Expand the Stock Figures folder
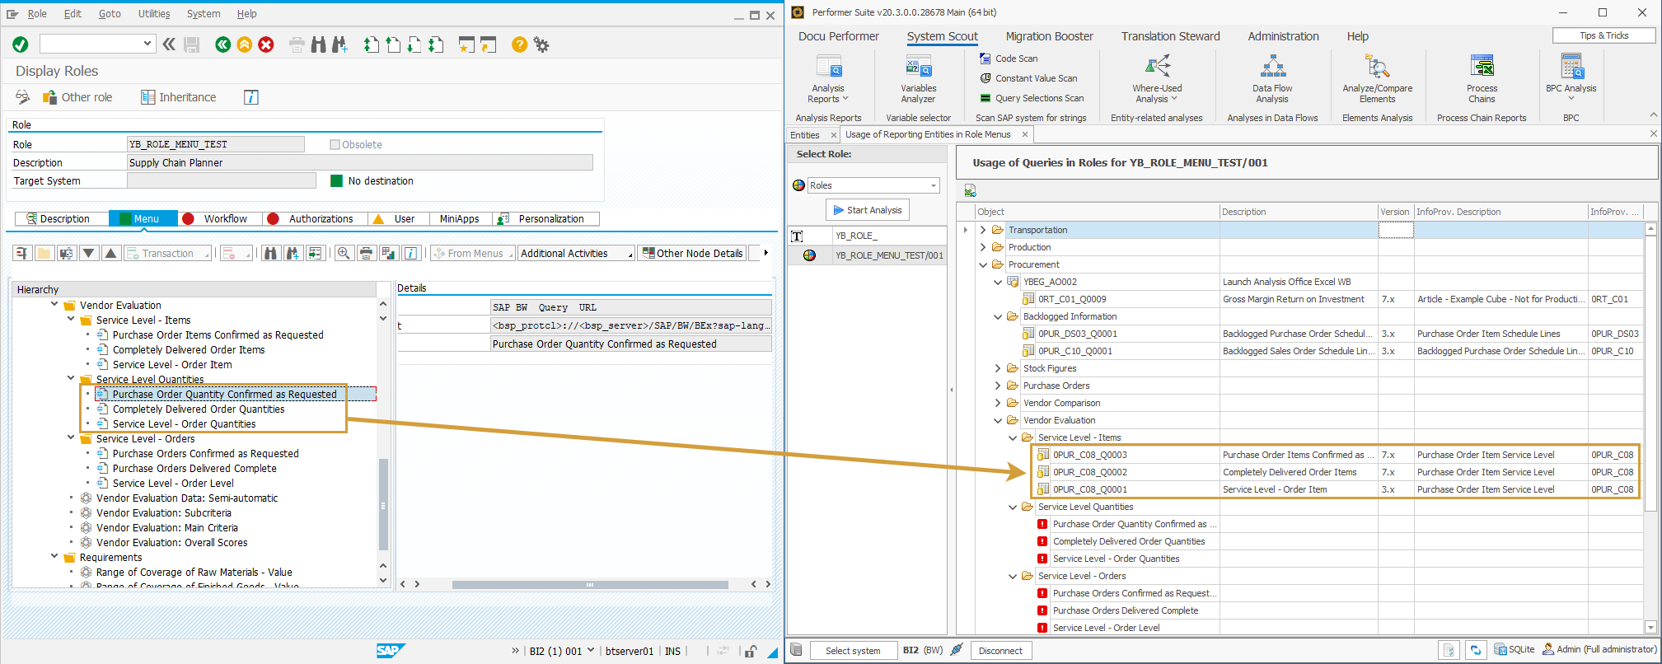1662x664 pixels. click(998, 368)
